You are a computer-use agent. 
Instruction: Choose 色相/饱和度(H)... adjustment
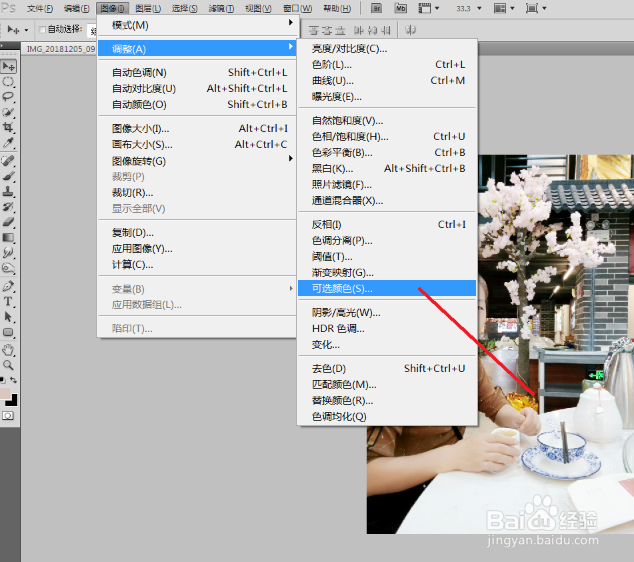pos(387,137)
